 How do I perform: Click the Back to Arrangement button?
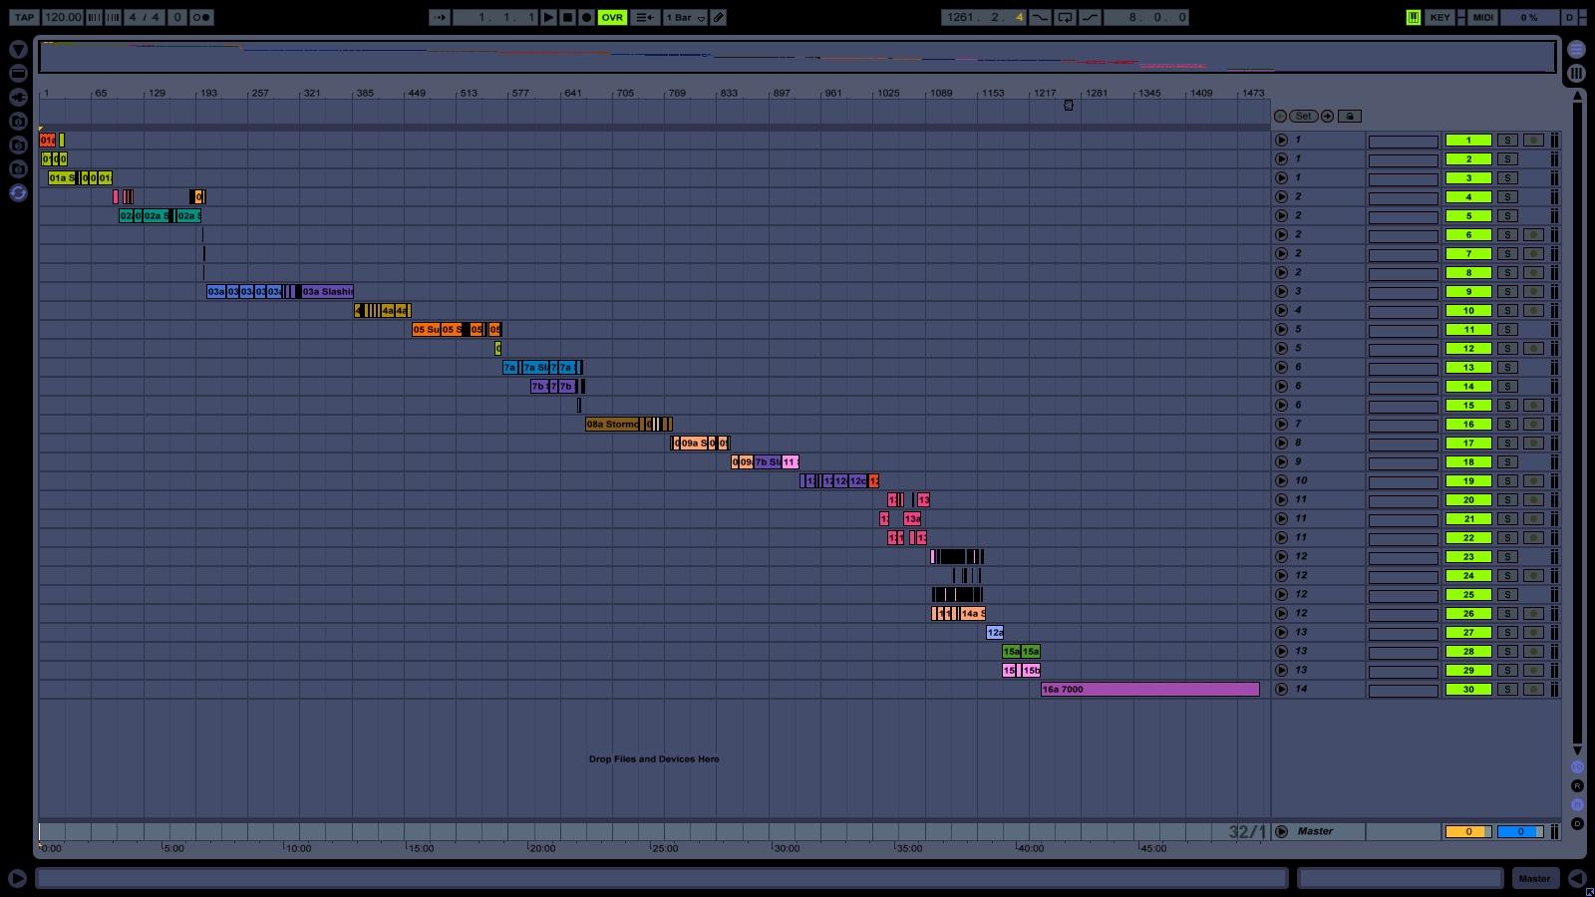coord(644,17)
